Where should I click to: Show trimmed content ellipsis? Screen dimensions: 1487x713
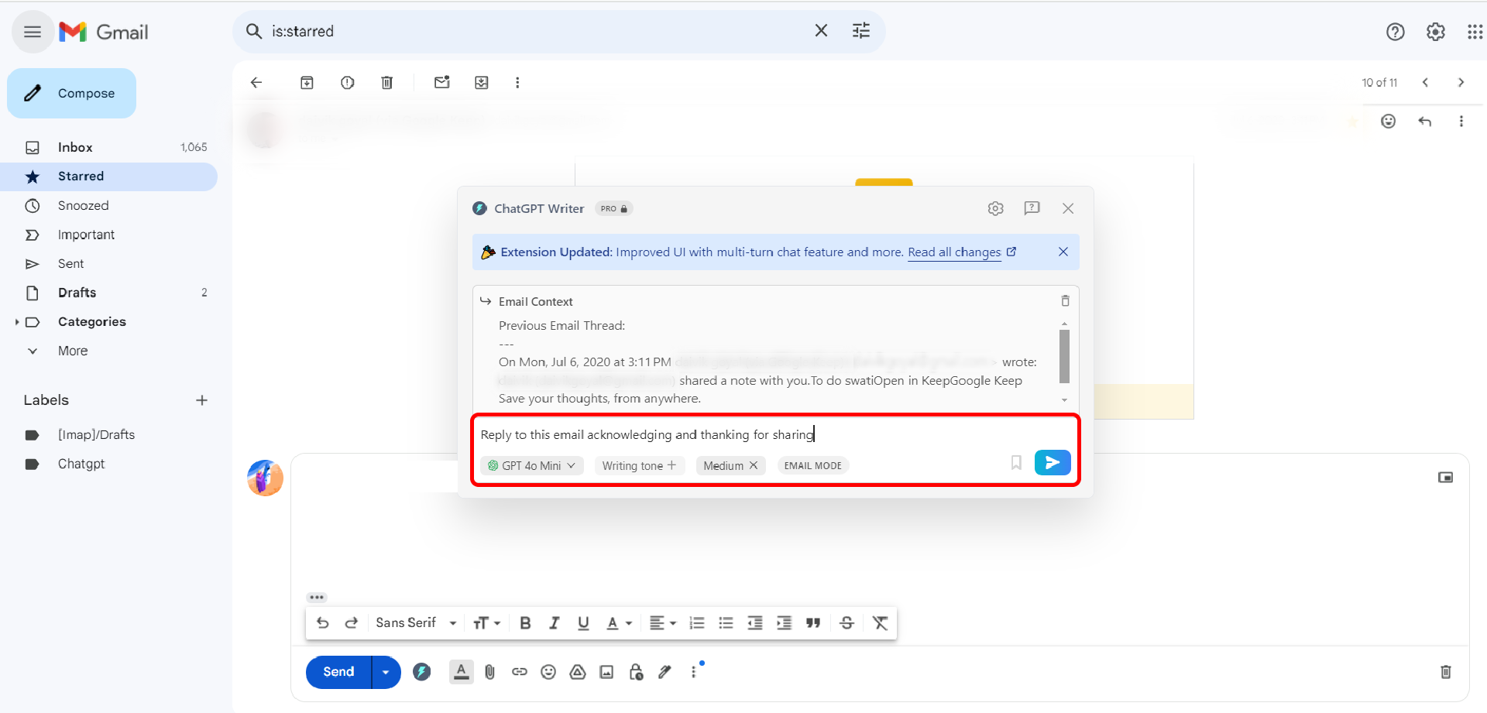[x=317, y=598]
